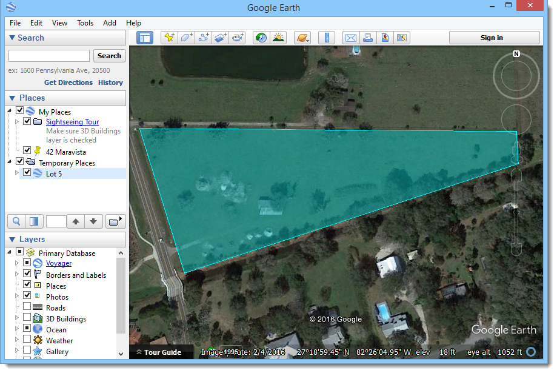
Task: Click the move joystick circle
Action: pyautogui.click(x=516, y=119)
